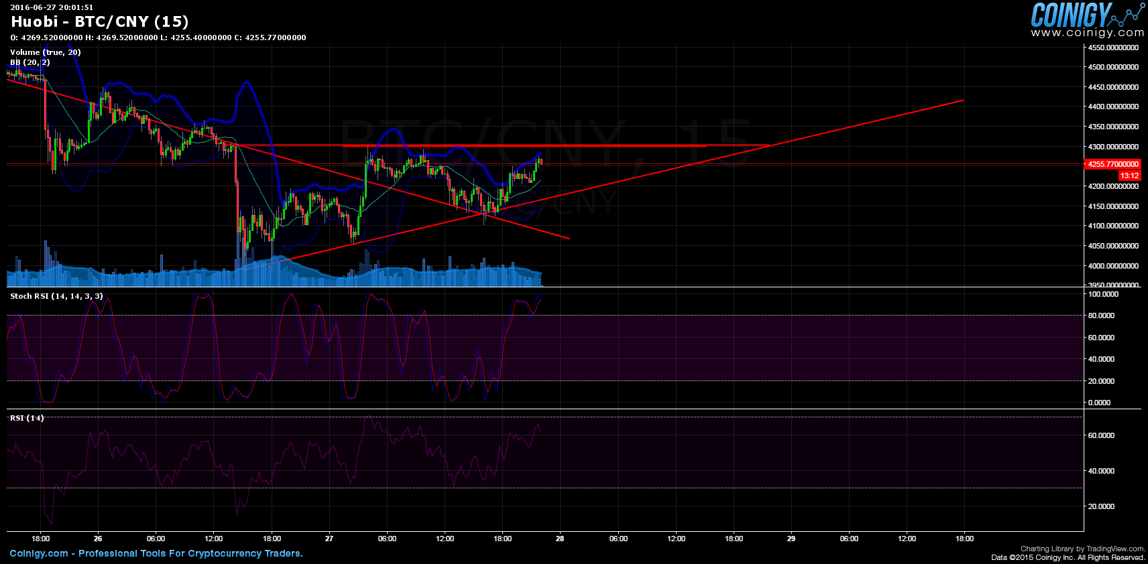Click the 27 date marker on time axis

pos(329,539)
